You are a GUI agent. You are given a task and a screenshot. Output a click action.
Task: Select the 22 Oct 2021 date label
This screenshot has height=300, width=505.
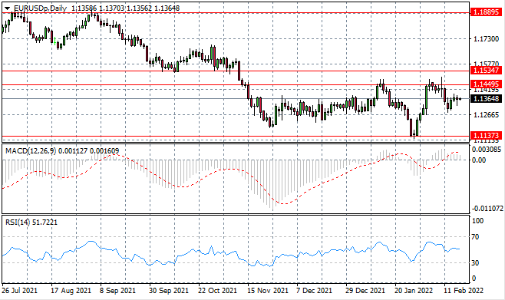[218, 291]
